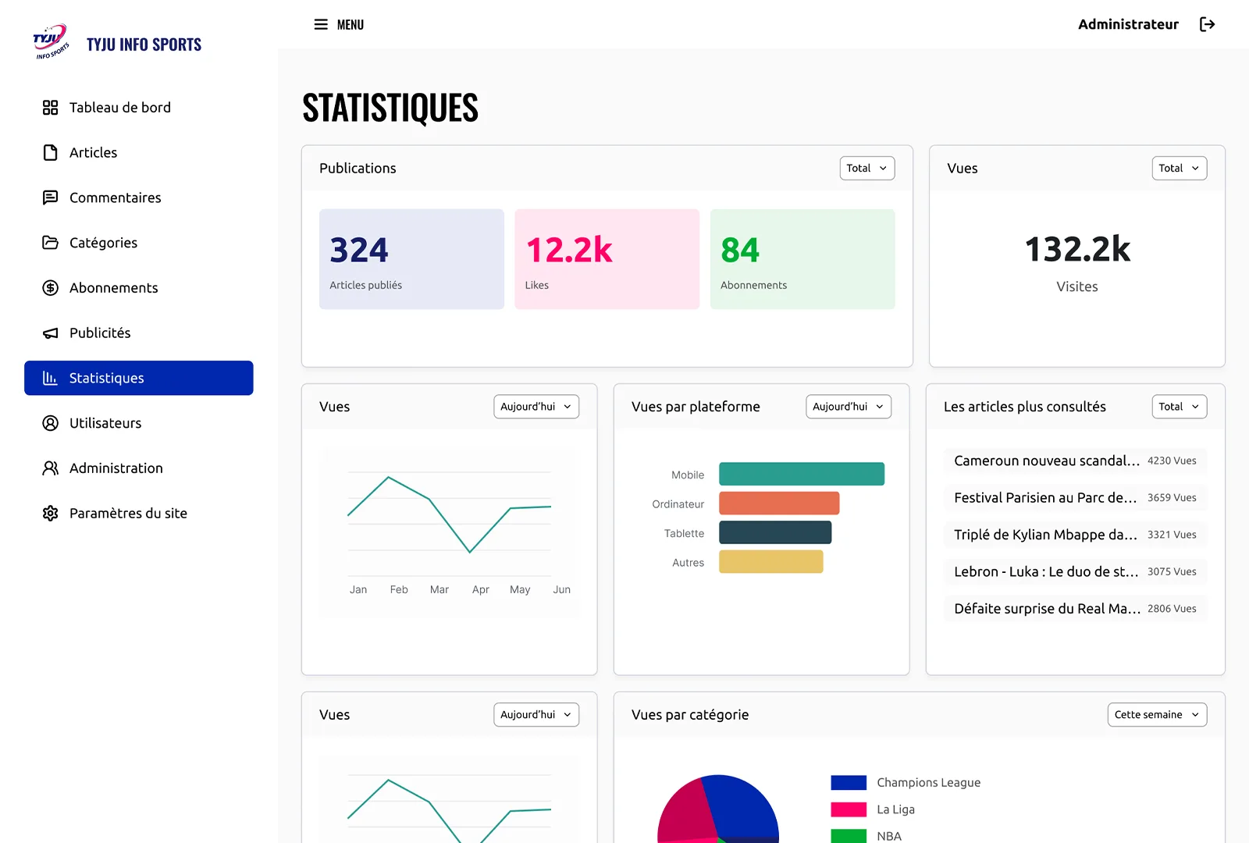Click the Administrateur account name
Viewport: 1249px width, 843px height.
pos(1128,24)
